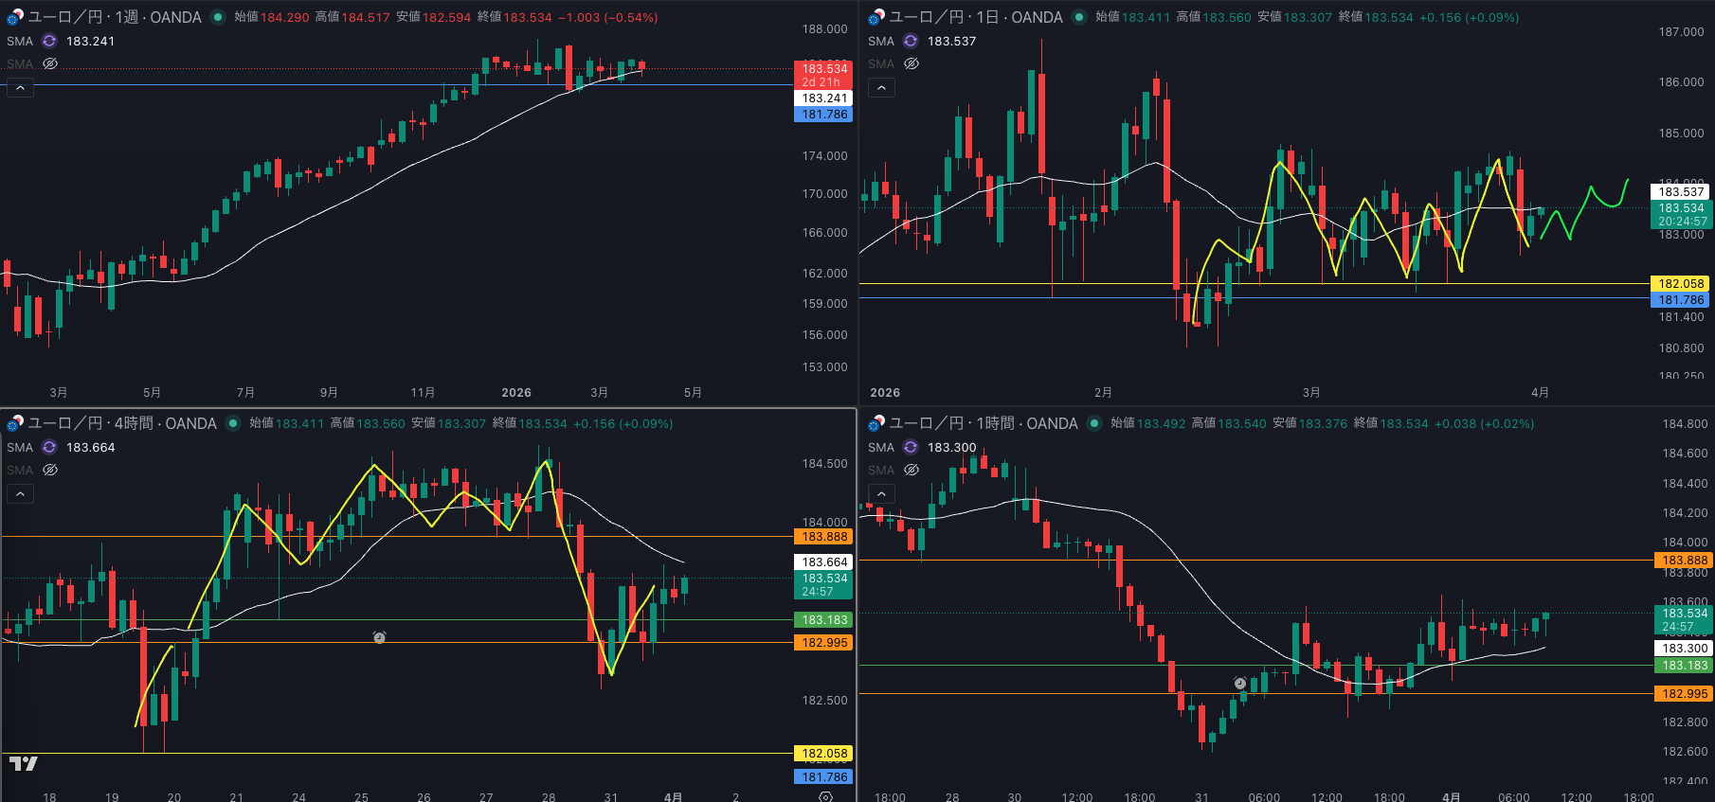1715x802 pixels.
Task: Click the TradingView logo on 4-hour chart
Action: pos(24,763)
